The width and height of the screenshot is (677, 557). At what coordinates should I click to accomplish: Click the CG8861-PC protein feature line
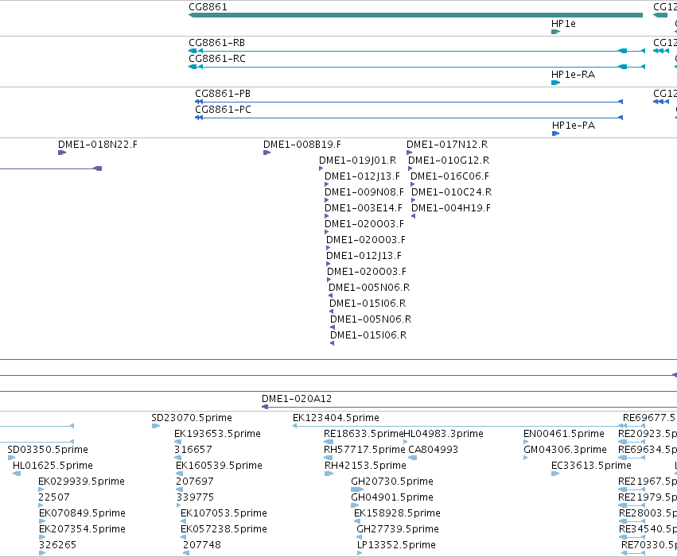(x=409, y=118)
